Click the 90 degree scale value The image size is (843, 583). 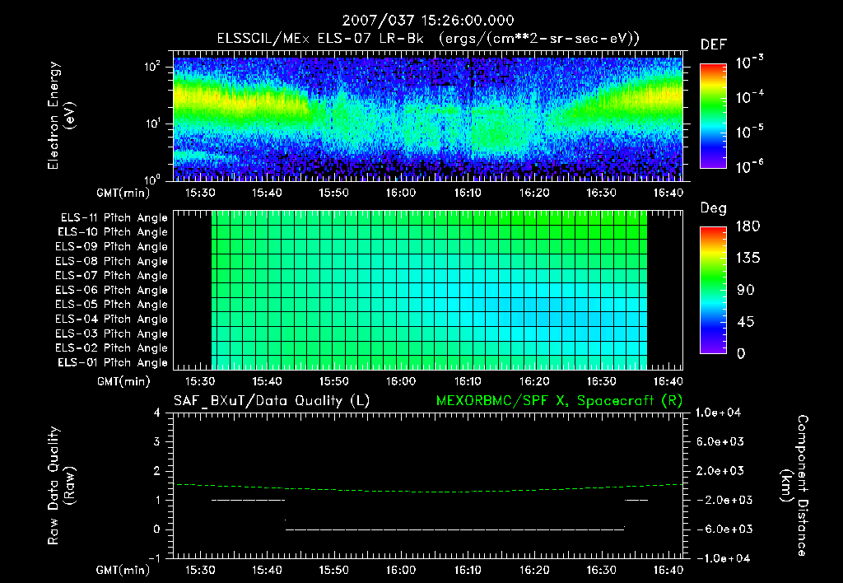pos(746,290)
